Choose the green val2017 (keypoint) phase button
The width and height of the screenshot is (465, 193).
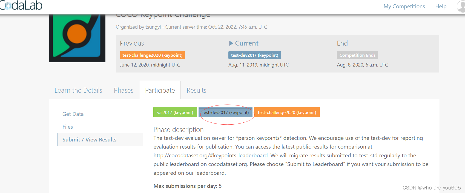pos(175,112)
